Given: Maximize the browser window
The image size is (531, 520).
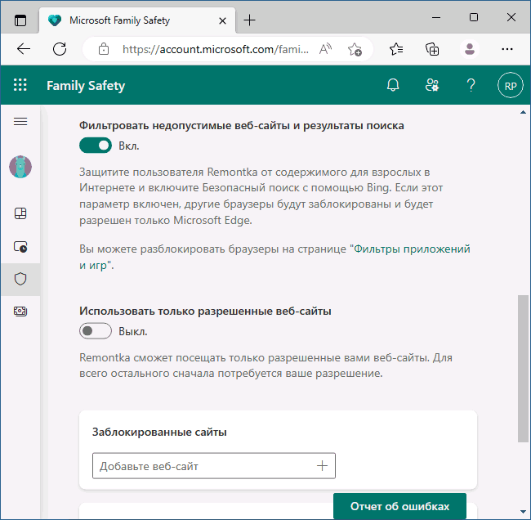Looking at the screenshot, I should [x=474, y=17].
